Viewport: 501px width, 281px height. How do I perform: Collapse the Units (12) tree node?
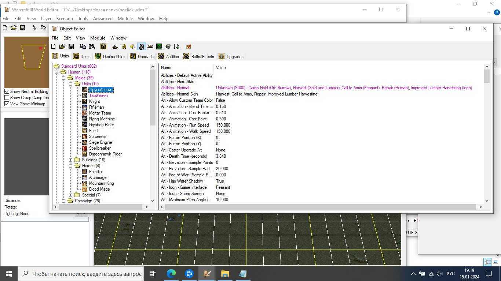71,84
